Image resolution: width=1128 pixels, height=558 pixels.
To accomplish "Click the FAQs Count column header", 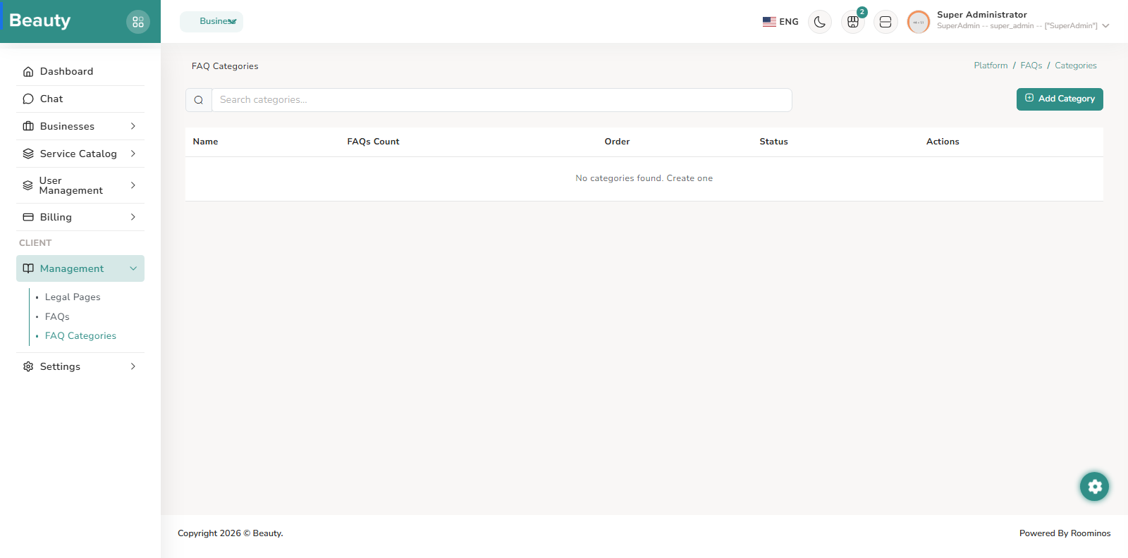I will coord(373,142).
